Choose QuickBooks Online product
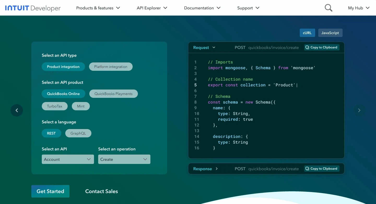Image resolution: width=376 pixels, height=204 pixels. coord(63,94)
